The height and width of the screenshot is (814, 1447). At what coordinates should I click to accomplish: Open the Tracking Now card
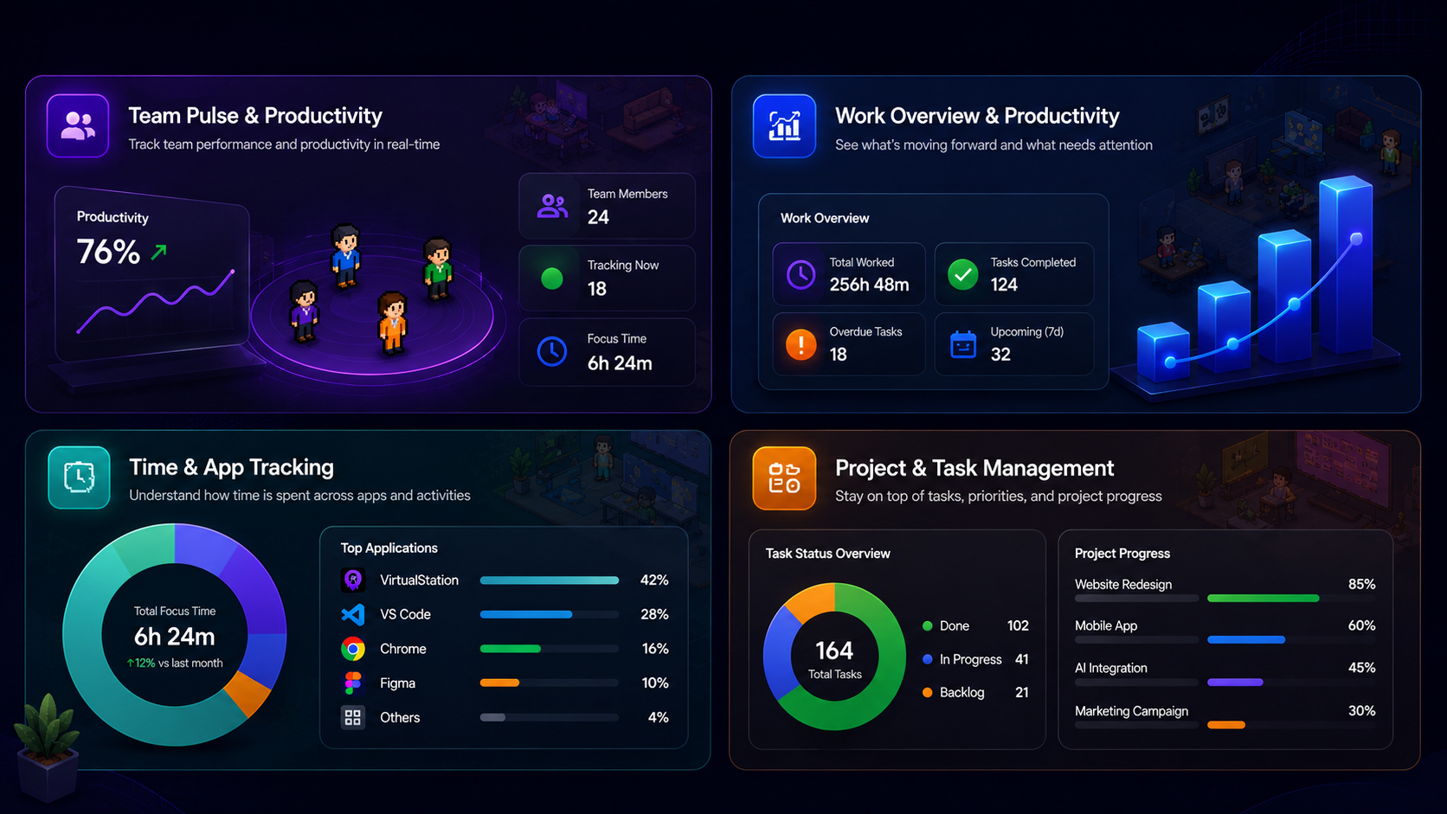[x=607, y=279]
